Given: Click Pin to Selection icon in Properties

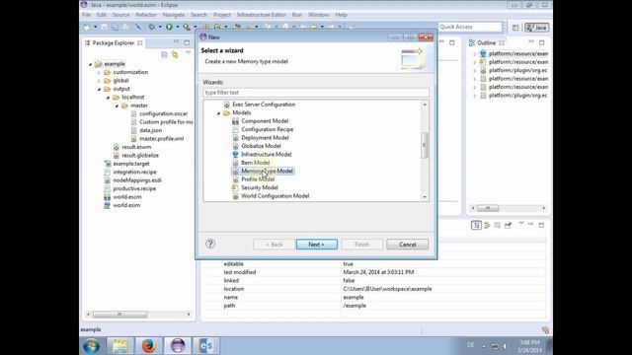Looking at the screenshot, I should click(x=508, y=226).
